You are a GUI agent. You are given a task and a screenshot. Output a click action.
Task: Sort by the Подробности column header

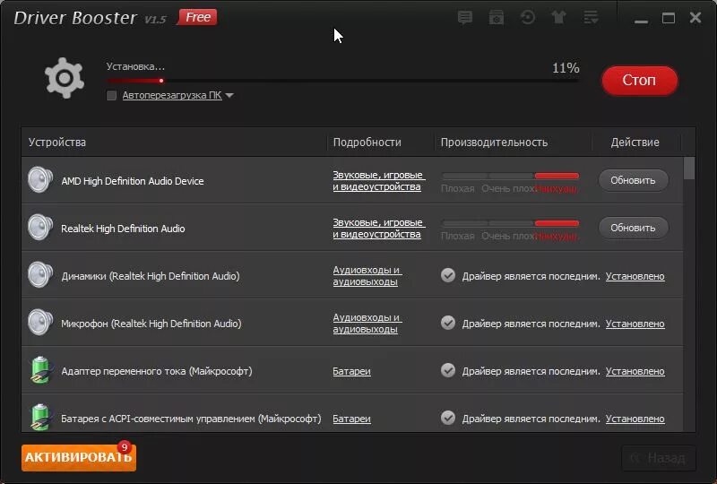pos(367,143)
